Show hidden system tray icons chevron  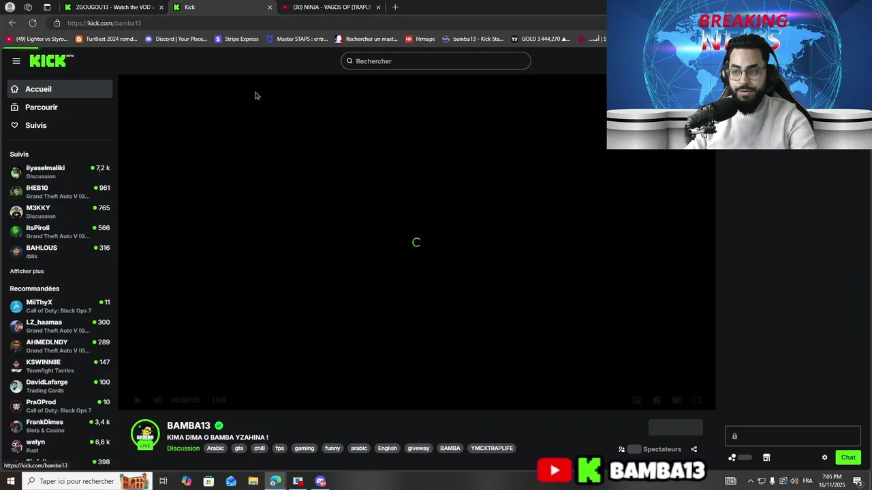pos(751,481)
